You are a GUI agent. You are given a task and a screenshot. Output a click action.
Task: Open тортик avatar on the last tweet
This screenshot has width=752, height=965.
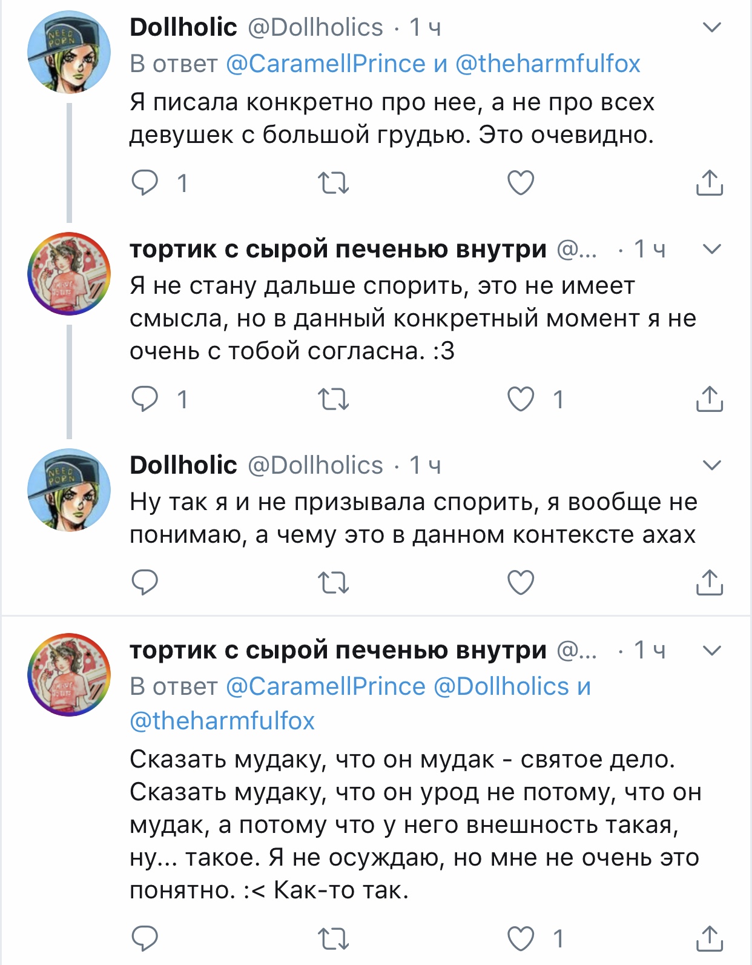coord(69,675)
